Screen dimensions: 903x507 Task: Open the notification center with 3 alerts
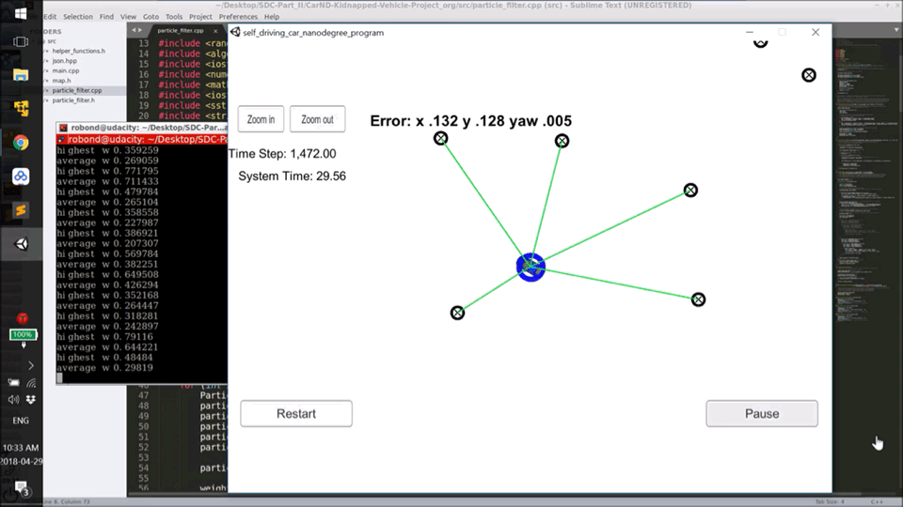point(22,488)
